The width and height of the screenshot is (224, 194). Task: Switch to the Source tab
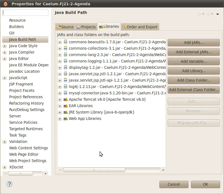point(65,27)
